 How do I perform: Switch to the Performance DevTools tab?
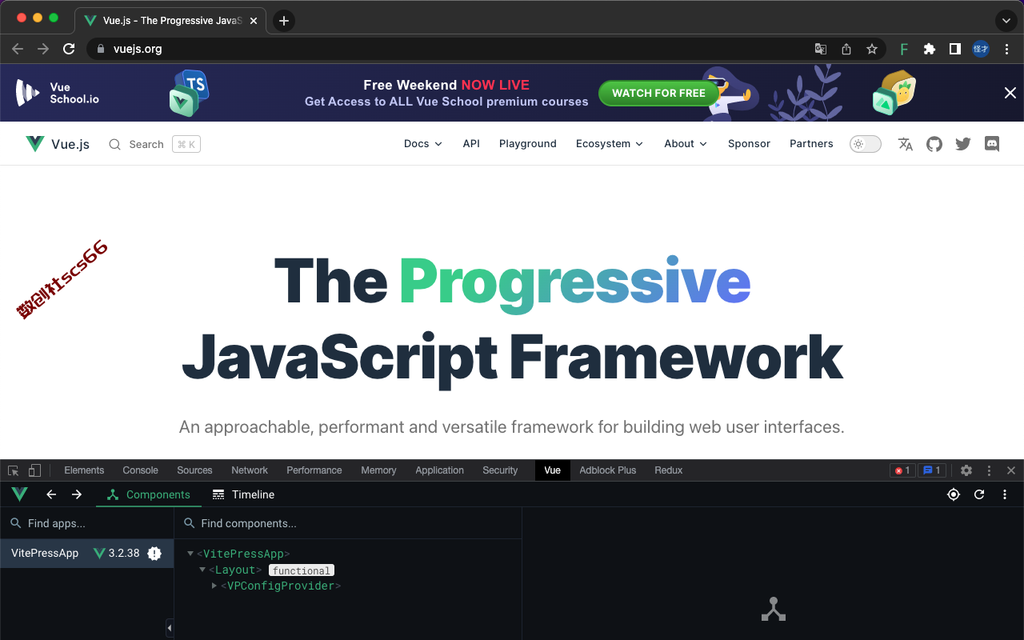point(314,470)
